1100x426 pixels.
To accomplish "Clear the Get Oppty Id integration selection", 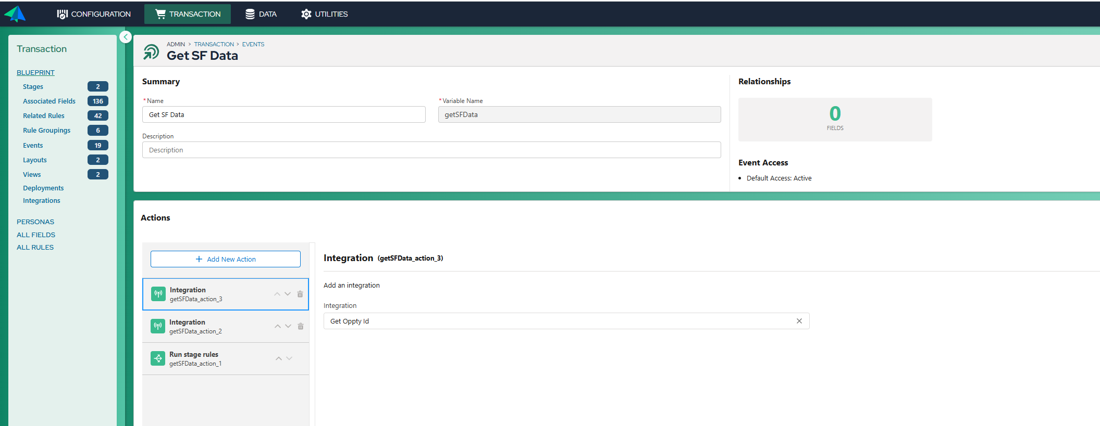I will point(799,321).
